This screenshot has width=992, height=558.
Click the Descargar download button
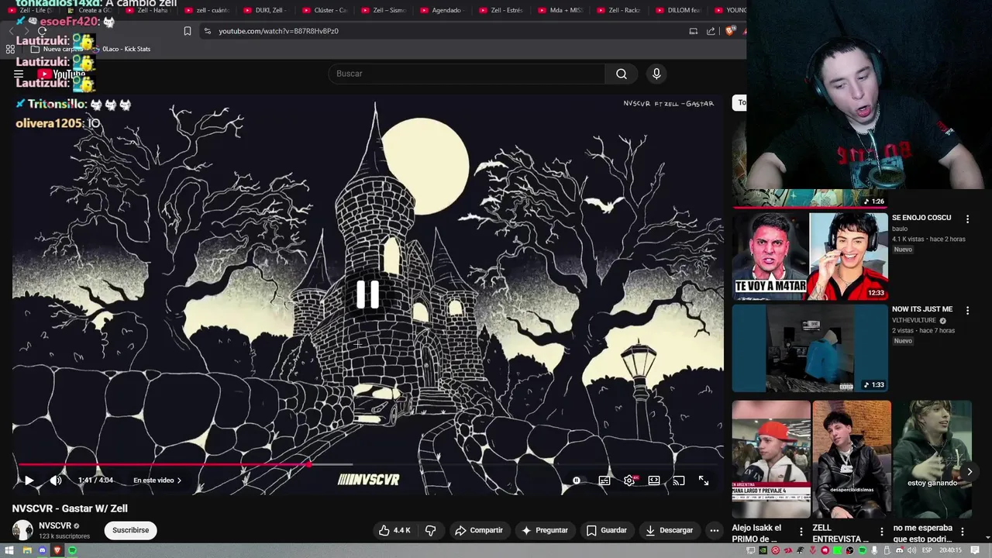(x=670, y=530)
